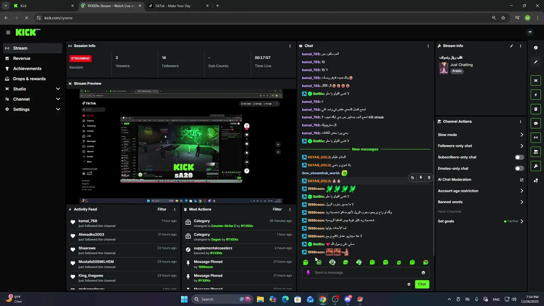Toggle the channel actions widget icon in right rail
Image resolution: width=544 pixels, height=306 pixels.
[536, 152]
